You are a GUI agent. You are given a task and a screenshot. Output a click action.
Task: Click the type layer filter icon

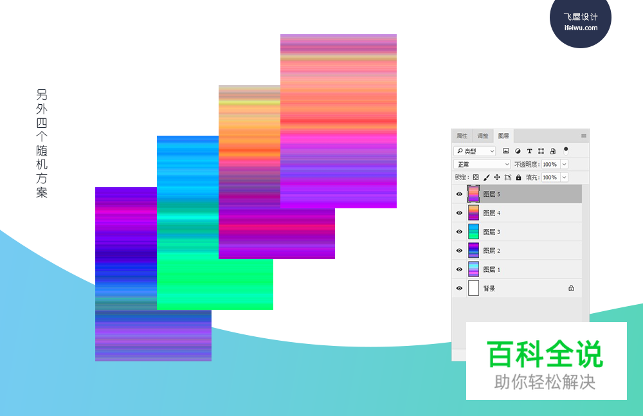(x=529, y=151)
